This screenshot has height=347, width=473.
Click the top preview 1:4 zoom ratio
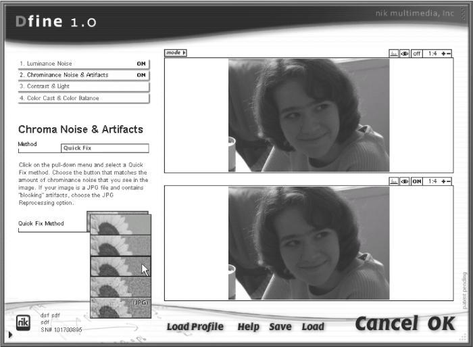click(x=432, y=53)
